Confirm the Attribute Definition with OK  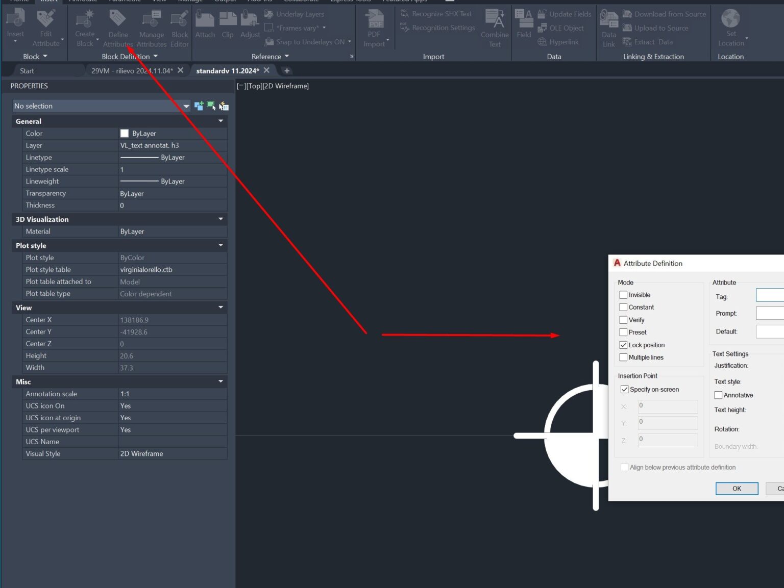(x=737, y=488)
